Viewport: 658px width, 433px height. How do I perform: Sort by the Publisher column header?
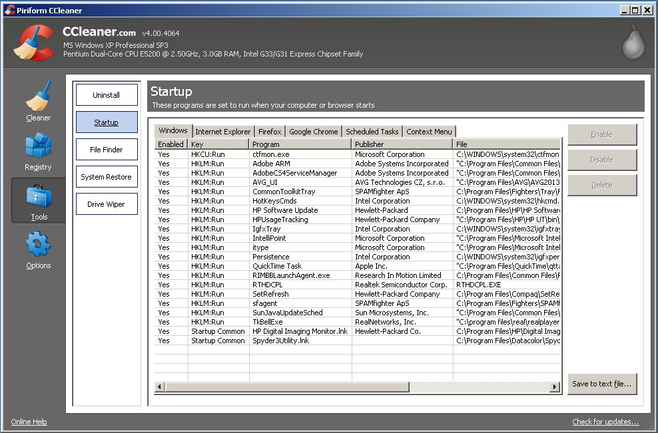pos(402,144)
